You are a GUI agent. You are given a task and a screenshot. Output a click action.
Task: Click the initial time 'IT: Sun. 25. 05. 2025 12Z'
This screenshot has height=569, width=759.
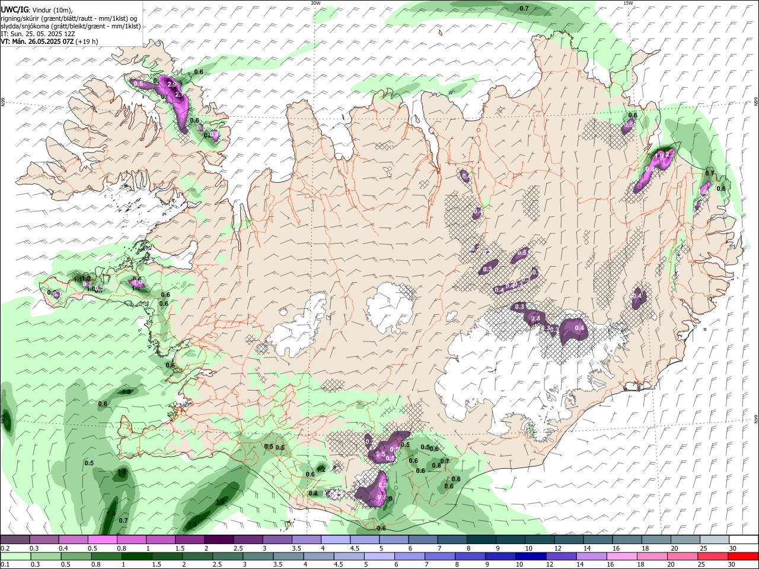[38, 34]
